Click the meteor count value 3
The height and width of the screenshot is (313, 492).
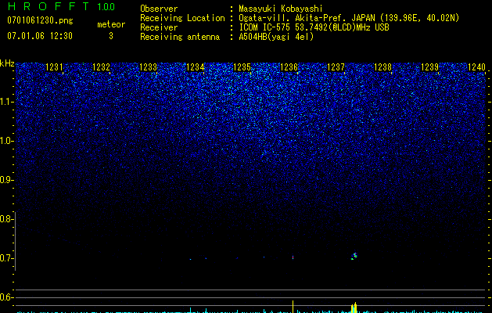pos(111,36)
